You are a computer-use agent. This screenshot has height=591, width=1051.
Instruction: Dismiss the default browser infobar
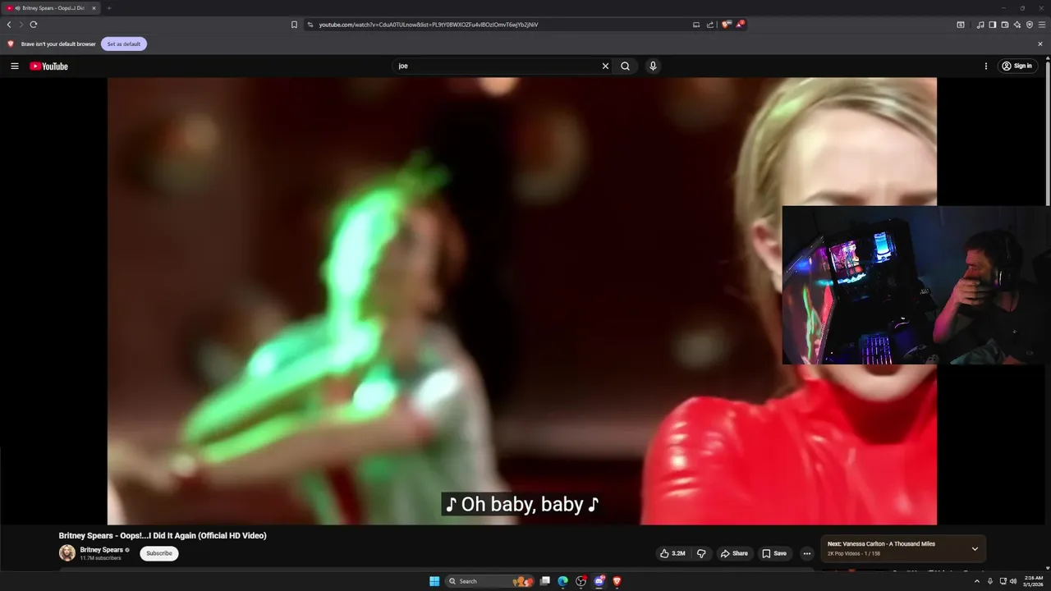(1040, 44)
